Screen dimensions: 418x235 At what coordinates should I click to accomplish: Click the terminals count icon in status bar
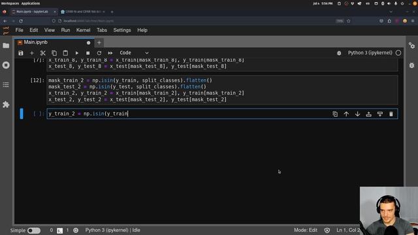pyautogui.click(x=60, y=230)
